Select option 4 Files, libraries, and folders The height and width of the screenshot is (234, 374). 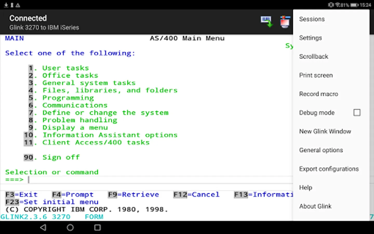coord(103,90)
